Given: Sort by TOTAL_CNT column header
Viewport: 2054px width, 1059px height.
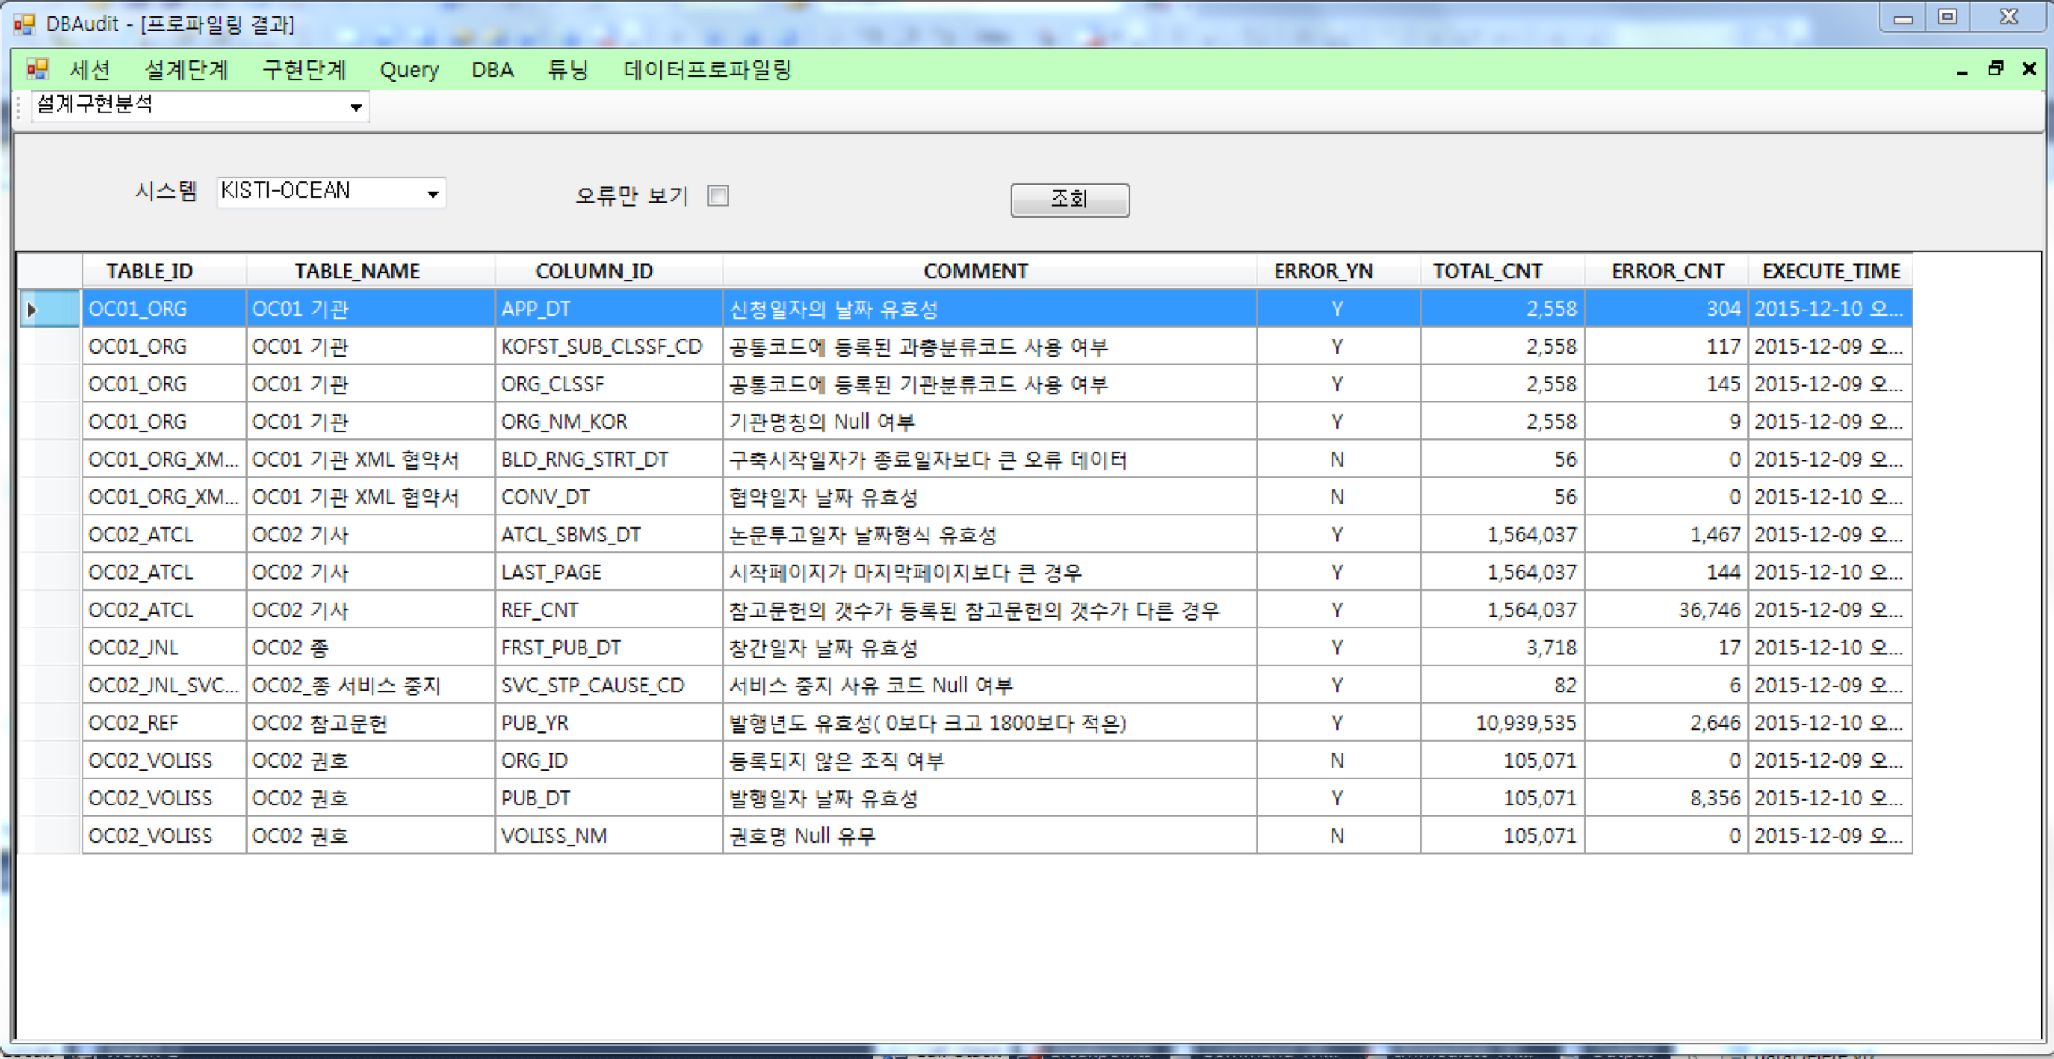Looking at the screenshot, I should [1502, 271].
